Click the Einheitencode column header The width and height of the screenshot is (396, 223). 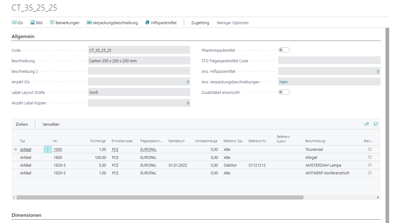click(x=122, y=141)
